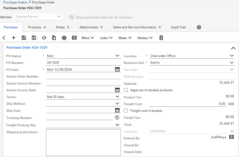Save the purchase order using the disk icon
The image size is (239, 157).
tap(24, 38)
